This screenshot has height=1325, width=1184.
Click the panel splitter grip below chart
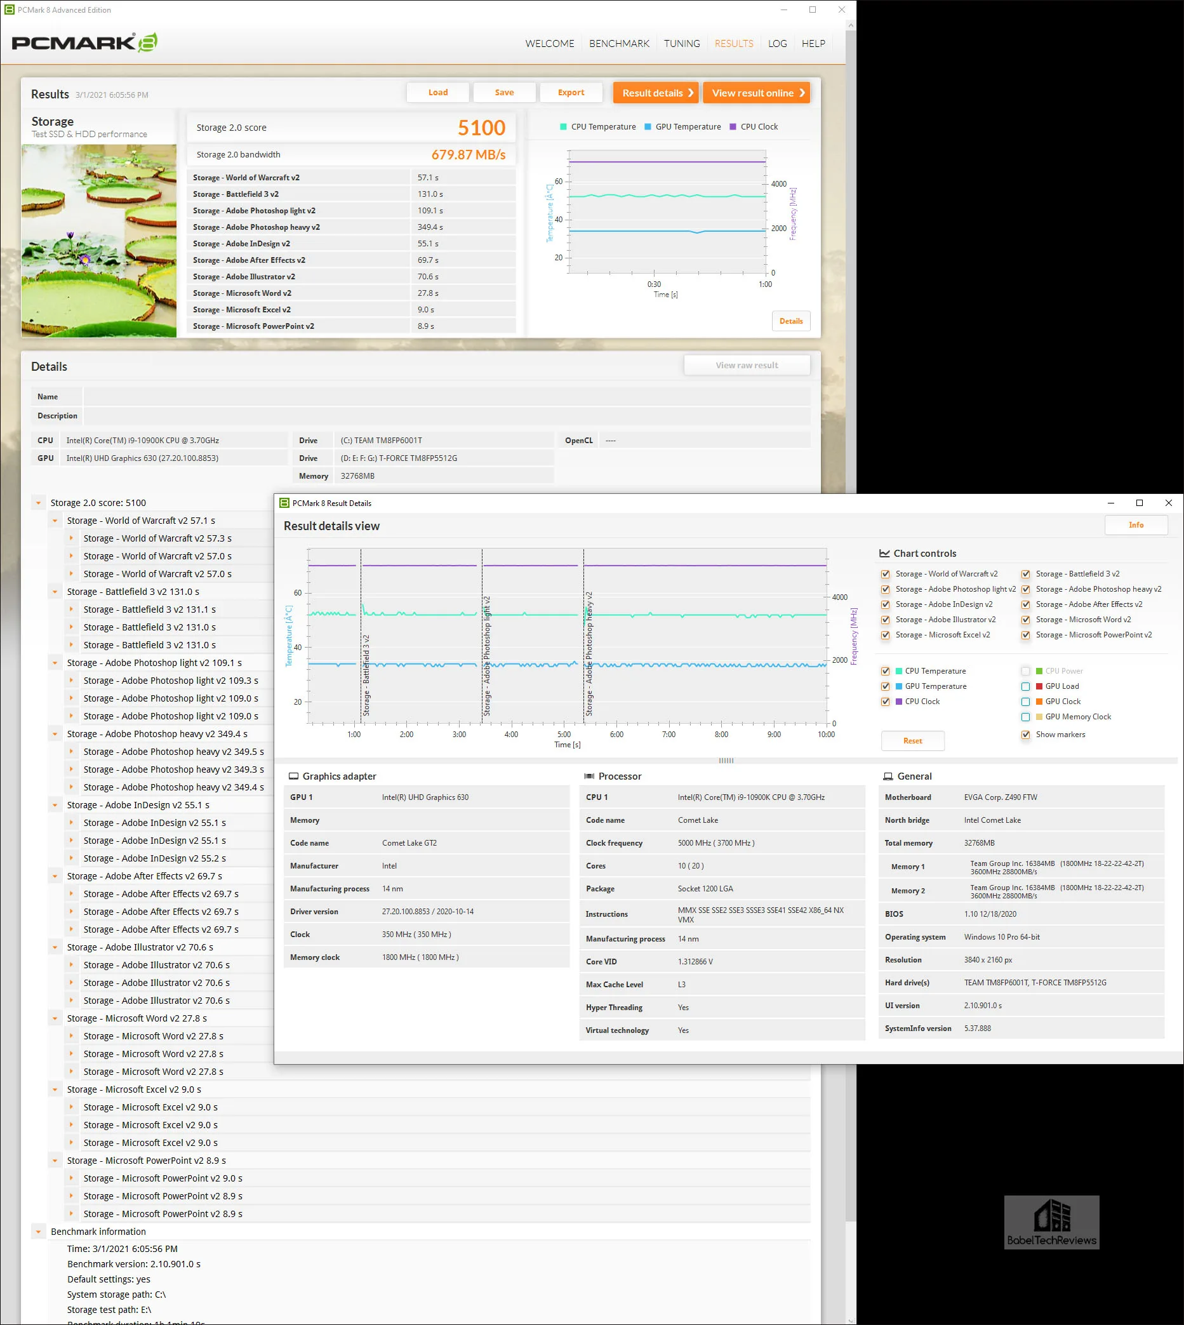(x=727, y=761)
